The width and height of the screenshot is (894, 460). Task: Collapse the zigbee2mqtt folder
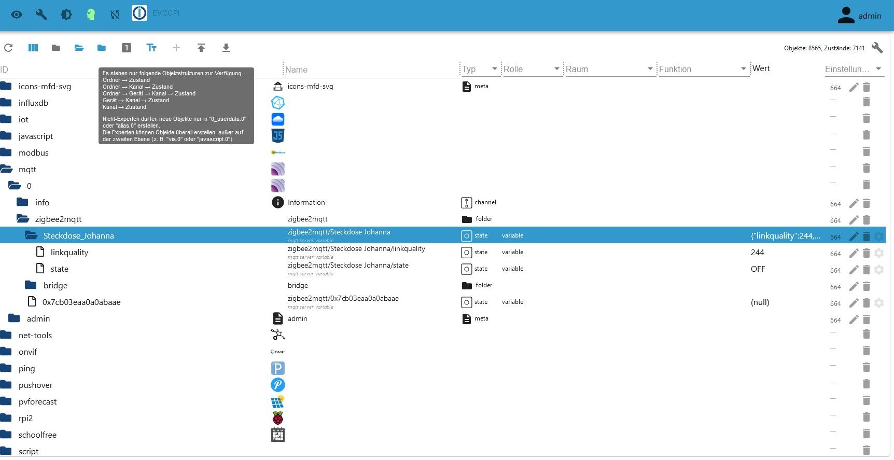(x=23, y=219)
